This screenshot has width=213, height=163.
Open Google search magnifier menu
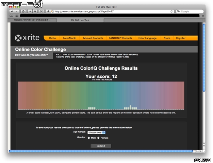pyautogui.click(x=178, y=12)
